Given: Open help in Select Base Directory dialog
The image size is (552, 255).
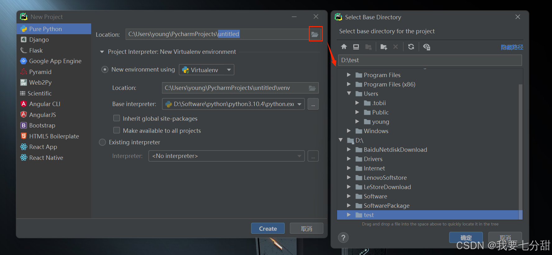Looking at the screenshot, I should point(343,238).
